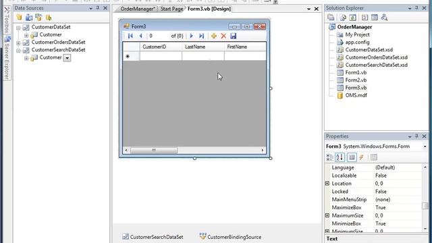Expand the CustomerOrdersDataSet node
The image size is (432, 243).
pyautogui.click(x=18, y=43)
